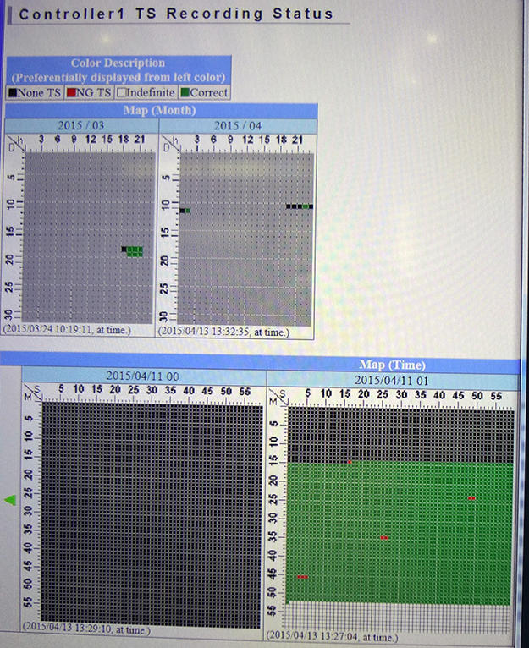The image size is (529, 648).
Task: Click the red NG TS legend swatch
Action: coord(71,92)
